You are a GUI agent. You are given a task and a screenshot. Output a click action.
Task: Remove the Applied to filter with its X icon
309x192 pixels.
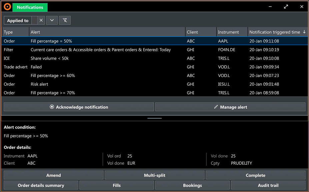(41, 20)
